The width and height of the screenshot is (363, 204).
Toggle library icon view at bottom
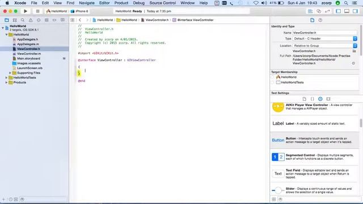(274, 199)
